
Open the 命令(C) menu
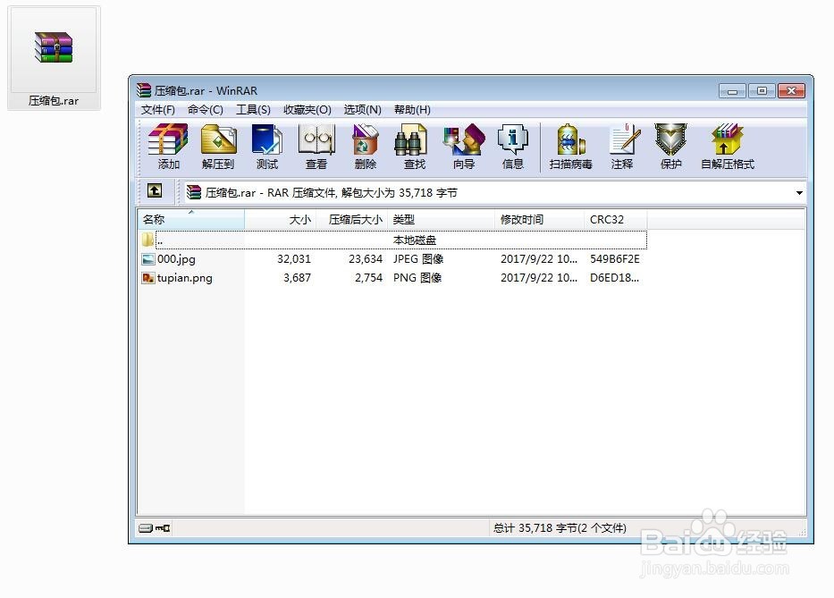point(206,110)
